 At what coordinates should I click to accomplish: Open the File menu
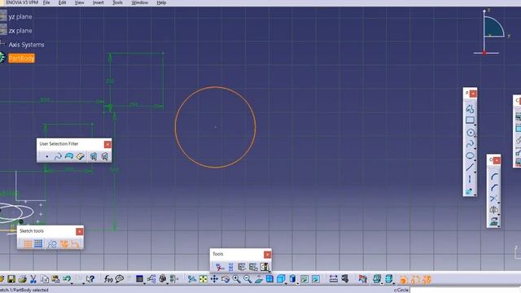pos(46,2)
